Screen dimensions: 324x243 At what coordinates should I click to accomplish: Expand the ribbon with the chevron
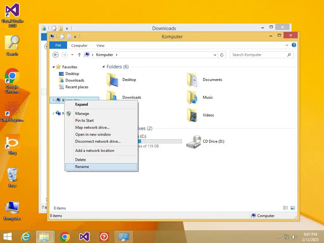(x=287, y=45)
